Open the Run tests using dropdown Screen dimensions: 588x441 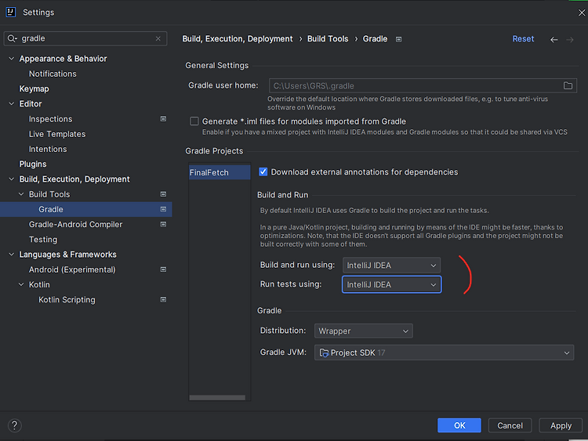[x=391, y=285]
